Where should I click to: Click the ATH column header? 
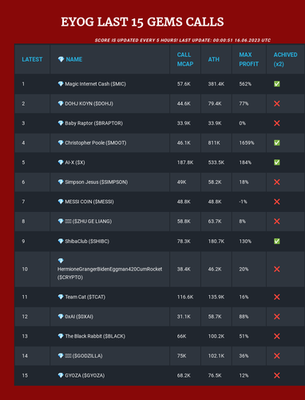(214, 59)
